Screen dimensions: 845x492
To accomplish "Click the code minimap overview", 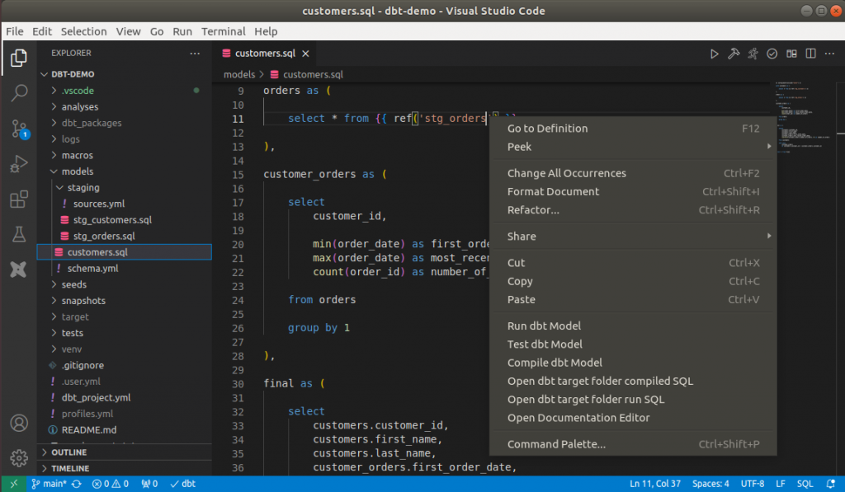I will [x=802, y=119].
